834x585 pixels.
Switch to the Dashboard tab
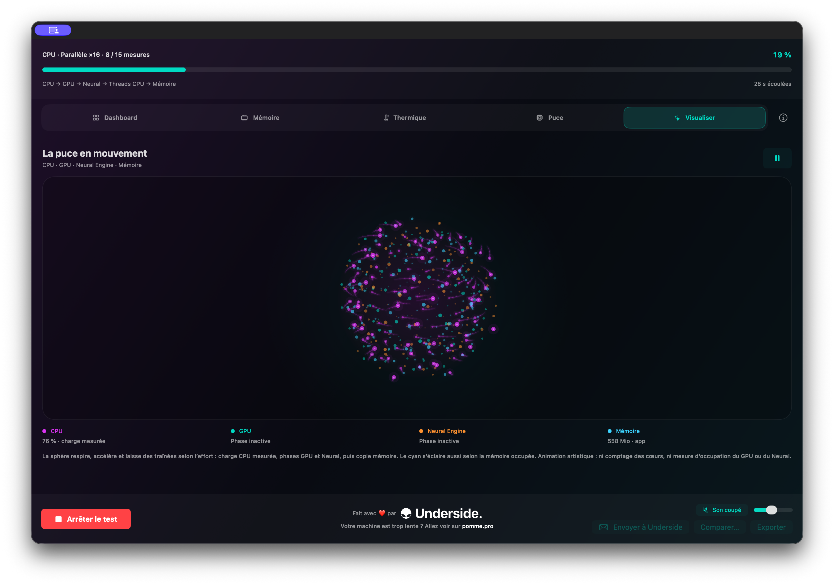pyautogui.click(x=115, y=118)
